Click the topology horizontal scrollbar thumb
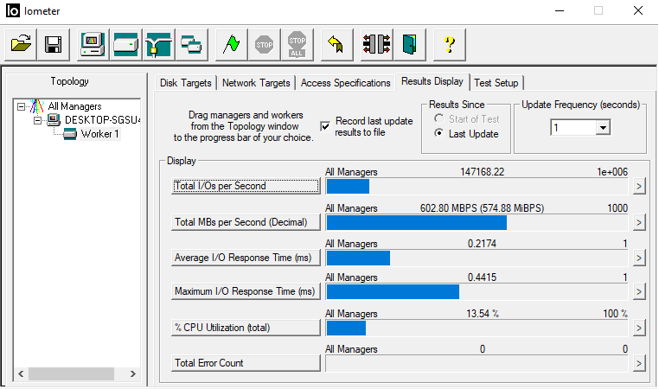Viewport: 659px width, 389px height. (x=71, y=373)
